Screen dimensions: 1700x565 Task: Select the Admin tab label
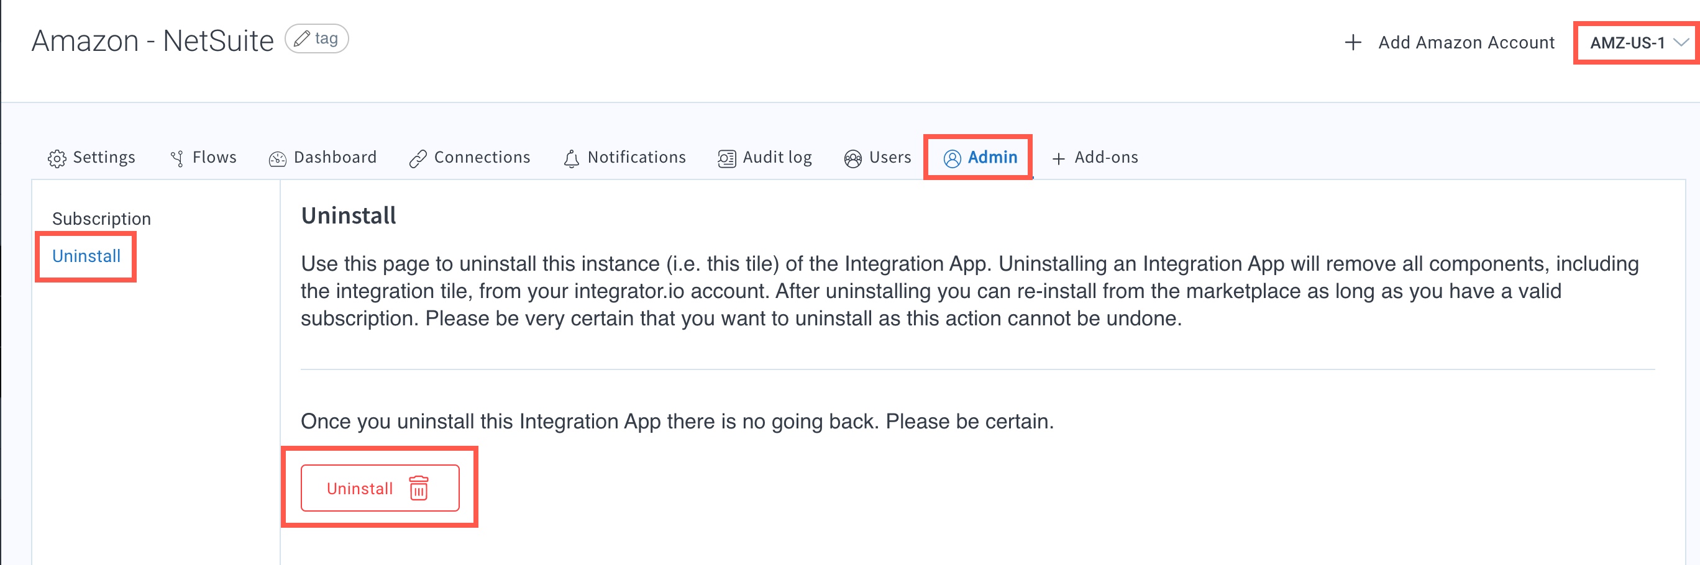click(x=992, y=158)
